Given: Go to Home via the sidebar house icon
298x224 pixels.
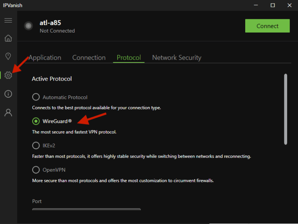Looking at the screenshot, I should tap(8, 38).
